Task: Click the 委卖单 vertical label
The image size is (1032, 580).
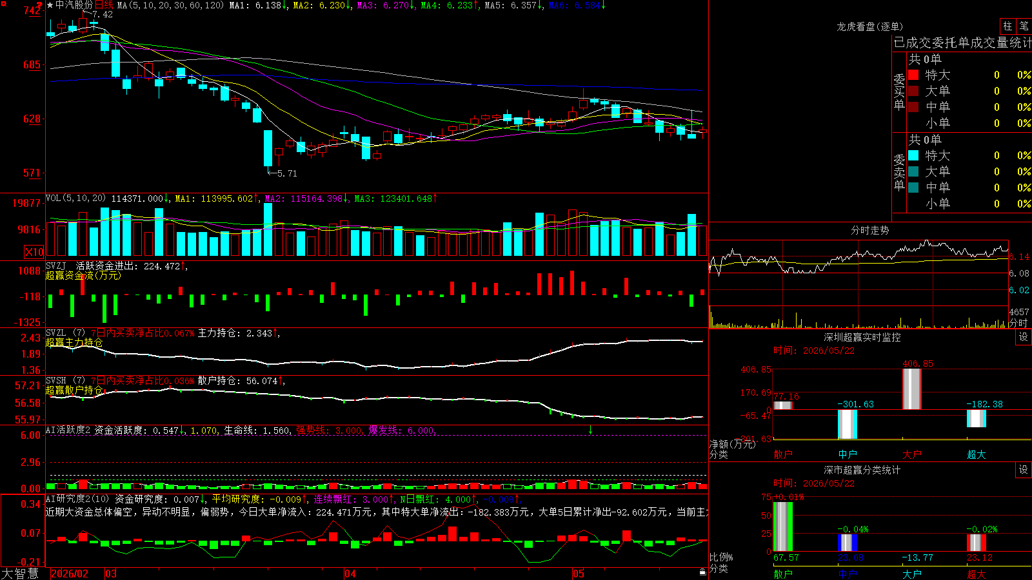Action: click(x=899, y=172)
